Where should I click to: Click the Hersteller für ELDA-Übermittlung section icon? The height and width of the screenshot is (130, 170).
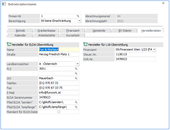(9, 44)
